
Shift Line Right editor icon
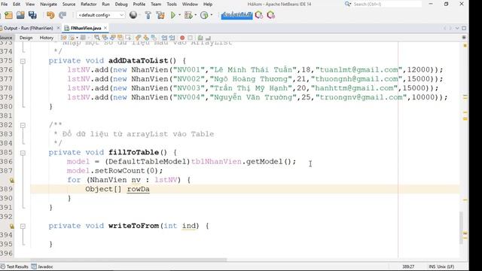(172, 38)
